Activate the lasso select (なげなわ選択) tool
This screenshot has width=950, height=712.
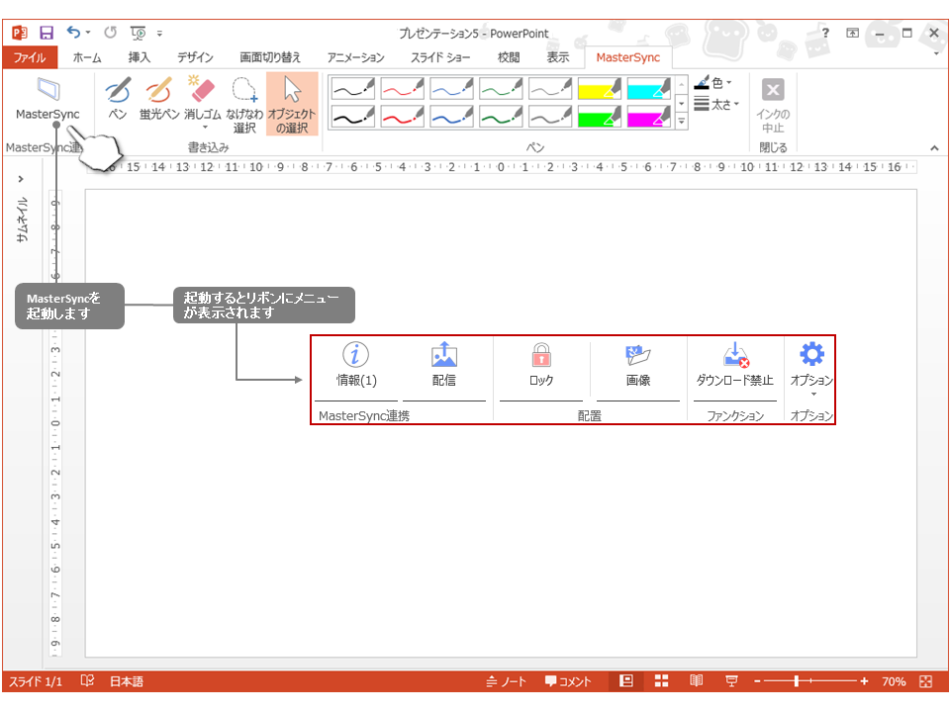pyautogui.click(x=243, y=104)
